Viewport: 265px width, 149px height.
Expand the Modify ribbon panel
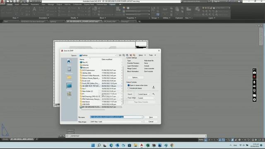click(75, 18)
